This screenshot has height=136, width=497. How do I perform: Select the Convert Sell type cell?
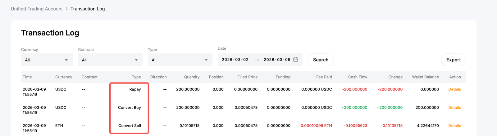point(130,126)
